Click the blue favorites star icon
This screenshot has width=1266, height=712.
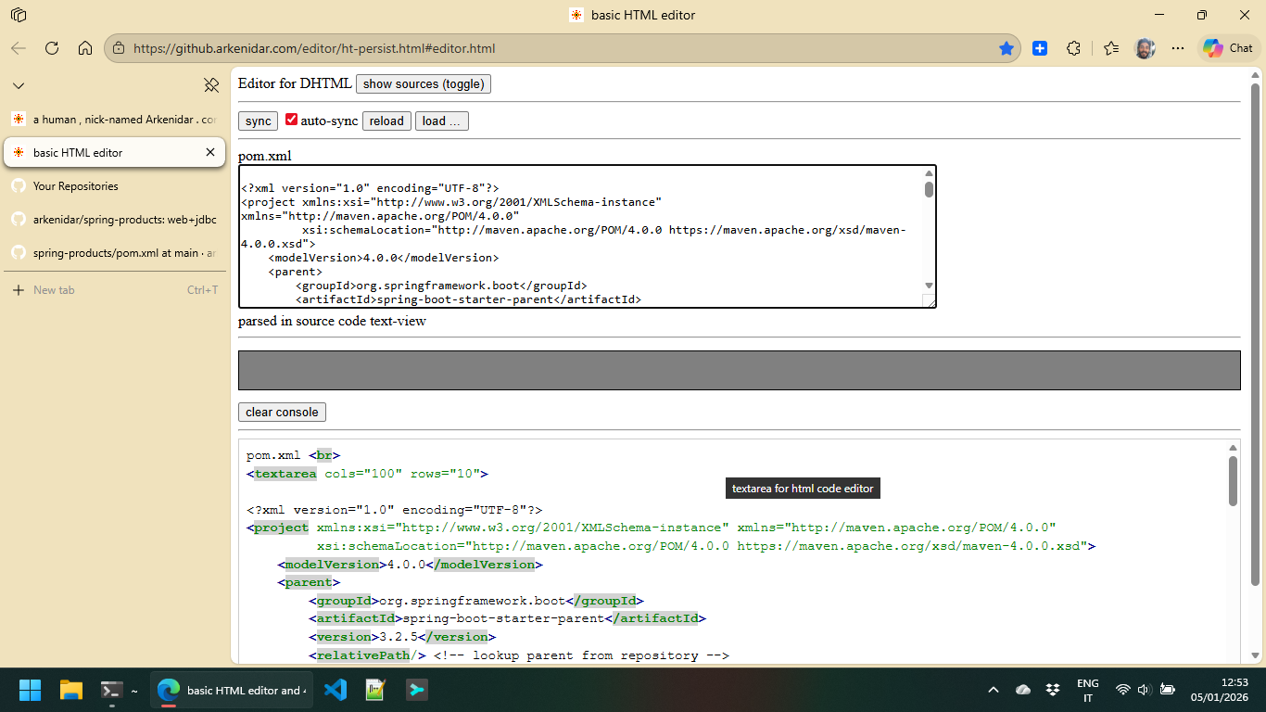coord(1006,48)
